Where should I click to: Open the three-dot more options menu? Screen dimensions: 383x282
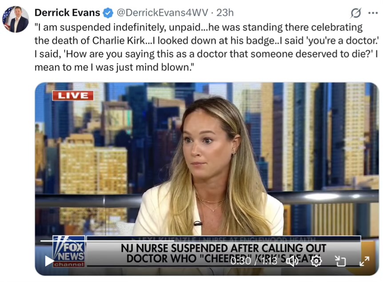pos(373,13)
